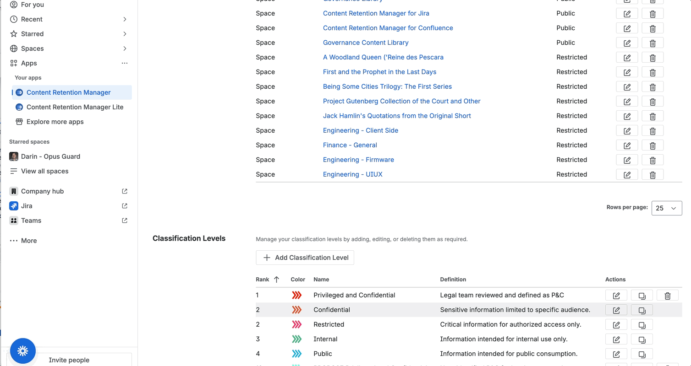
Task: Delete the Content Retention Manager for Confluence row
Action: [x=653, y=28]
